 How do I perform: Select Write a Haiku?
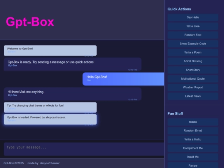pos(193,139)
